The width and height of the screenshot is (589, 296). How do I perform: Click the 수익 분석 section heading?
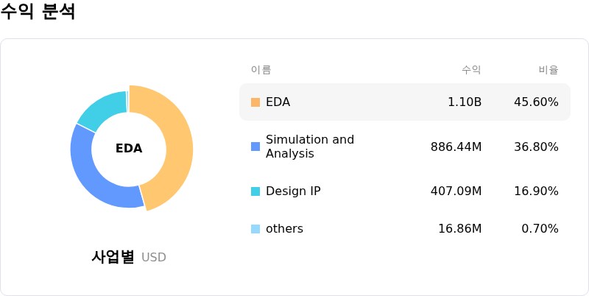pyautogui.click(x=38, y=12)
